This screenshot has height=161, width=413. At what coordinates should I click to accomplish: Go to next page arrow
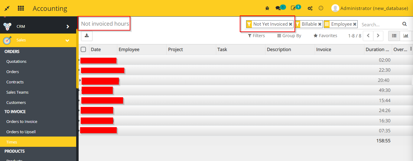(x=378, y=36)
